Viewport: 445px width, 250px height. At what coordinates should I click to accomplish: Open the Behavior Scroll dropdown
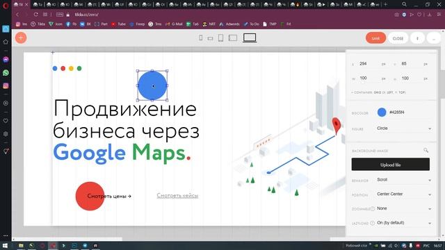pyautogui.click(x=404, y=180)
